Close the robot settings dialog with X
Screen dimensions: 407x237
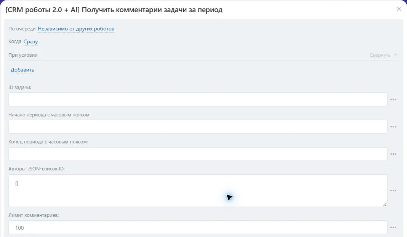[399, 10]
